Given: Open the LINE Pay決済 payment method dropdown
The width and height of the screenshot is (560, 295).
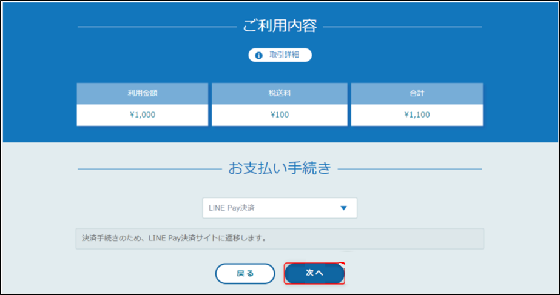Looking at the screenshot, I should [x=280, y=208].
